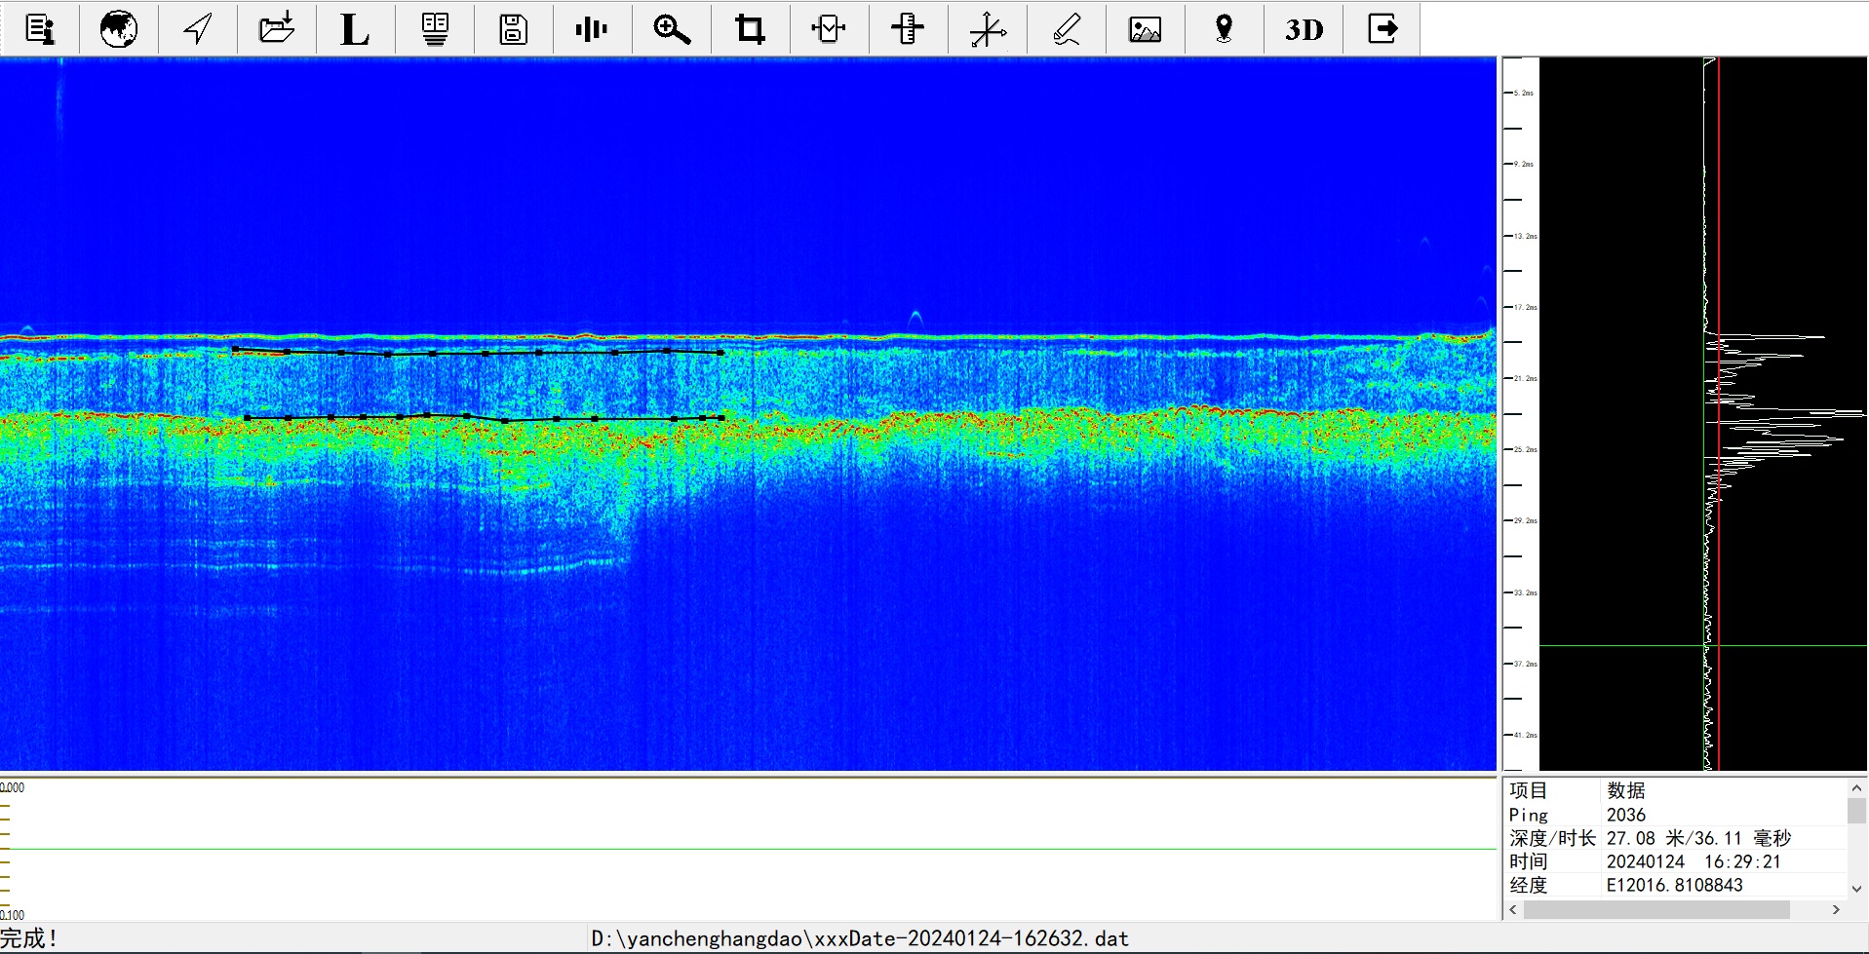Open data file with folder icon
The height and width of the screenshot is (954, 1869).
tap(277, 29)
